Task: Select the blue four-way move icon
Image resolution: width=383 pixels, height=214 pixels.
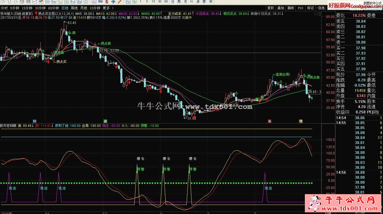Action: pos(113,2)
